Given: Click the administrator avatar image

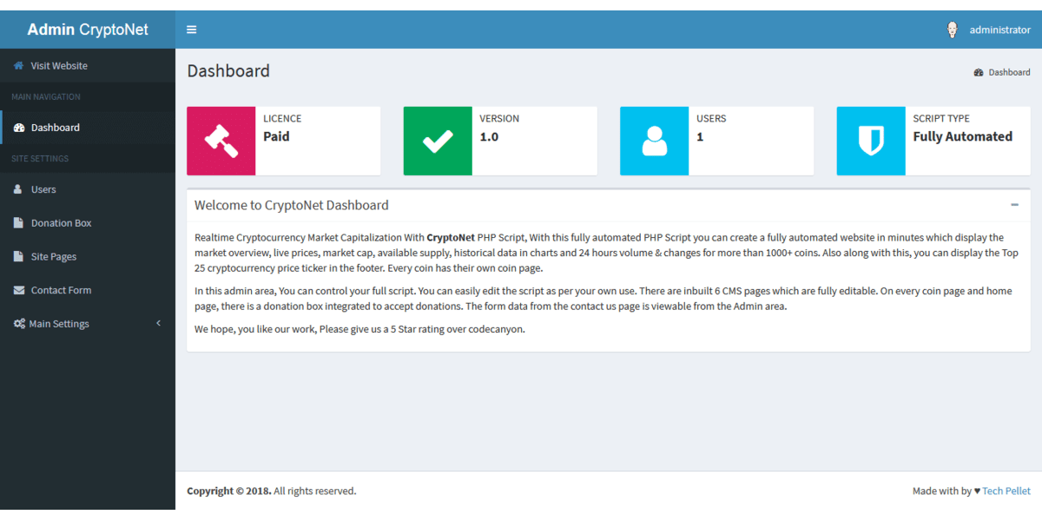Looking at the screenshot, I should 953,30.
